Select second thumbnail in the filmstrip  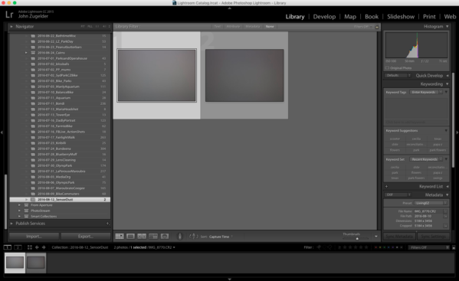click(36, 263)
